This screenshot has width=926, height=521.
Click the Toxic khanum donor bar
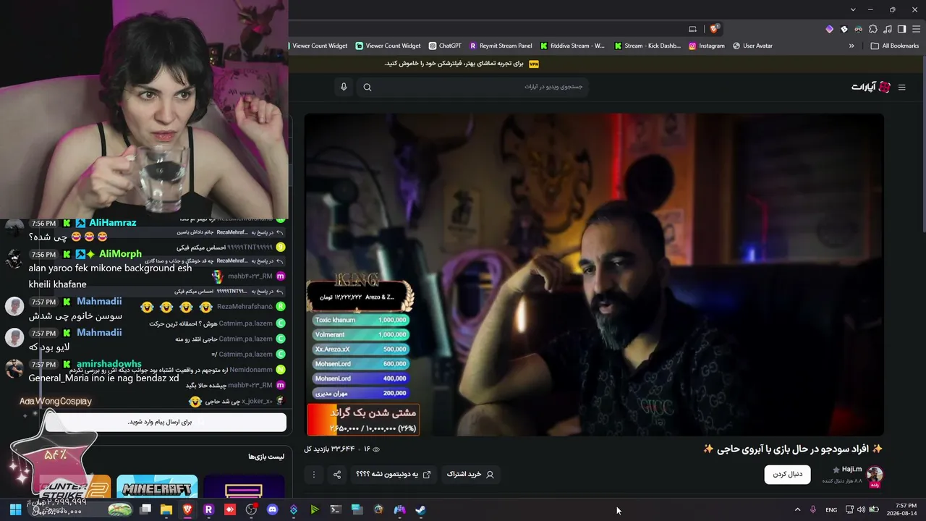pos(361,320)
